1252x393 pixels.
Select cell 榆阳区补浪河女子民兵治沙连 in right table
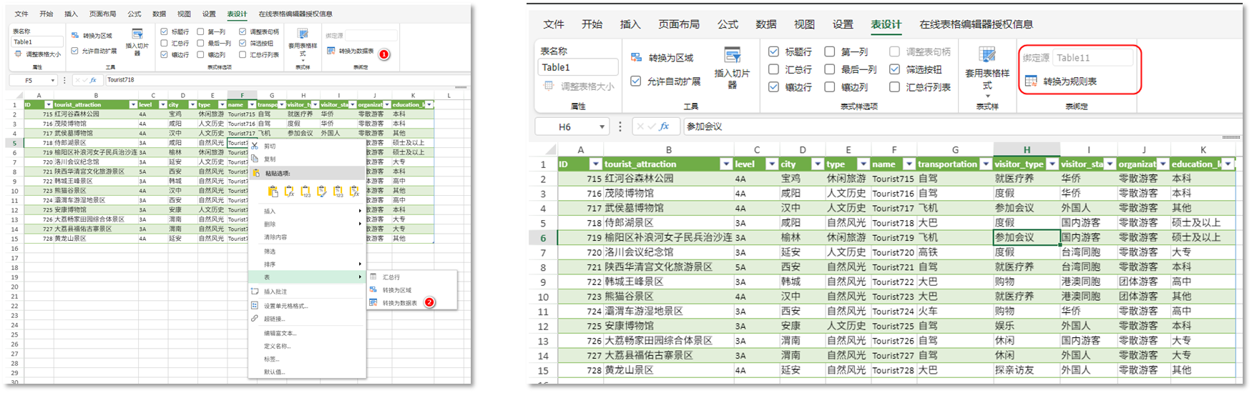click(668, 237)
